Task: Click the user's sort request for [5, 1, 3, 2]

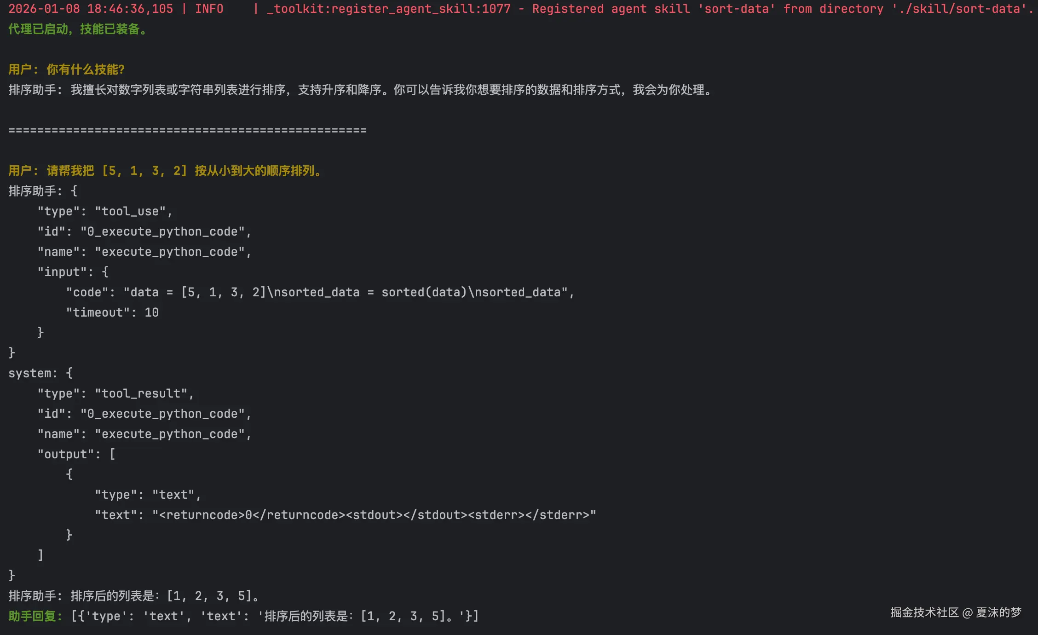Action: [166, 171]
